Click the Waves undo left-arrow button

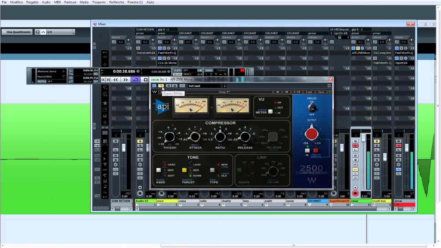coord(278,92)
